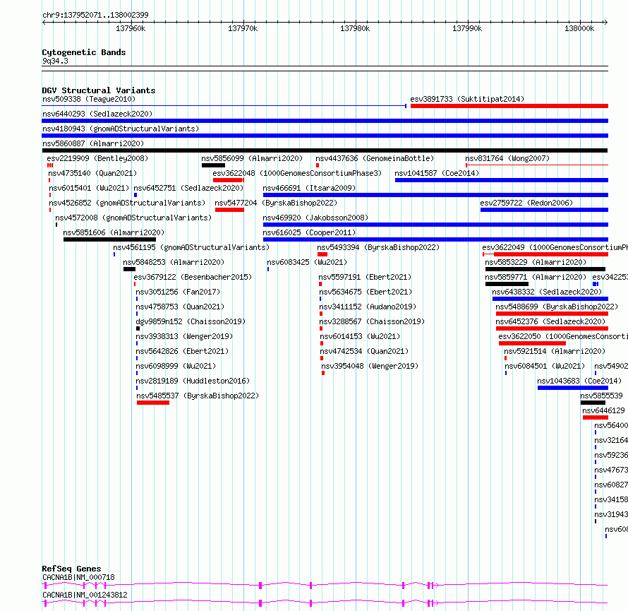Image resolution: width=628 pixels, height=611 pixels.
Task: Click the nsv6083425 (Wu2021) label
Action: pyautogui.click(x=307, y=262)
